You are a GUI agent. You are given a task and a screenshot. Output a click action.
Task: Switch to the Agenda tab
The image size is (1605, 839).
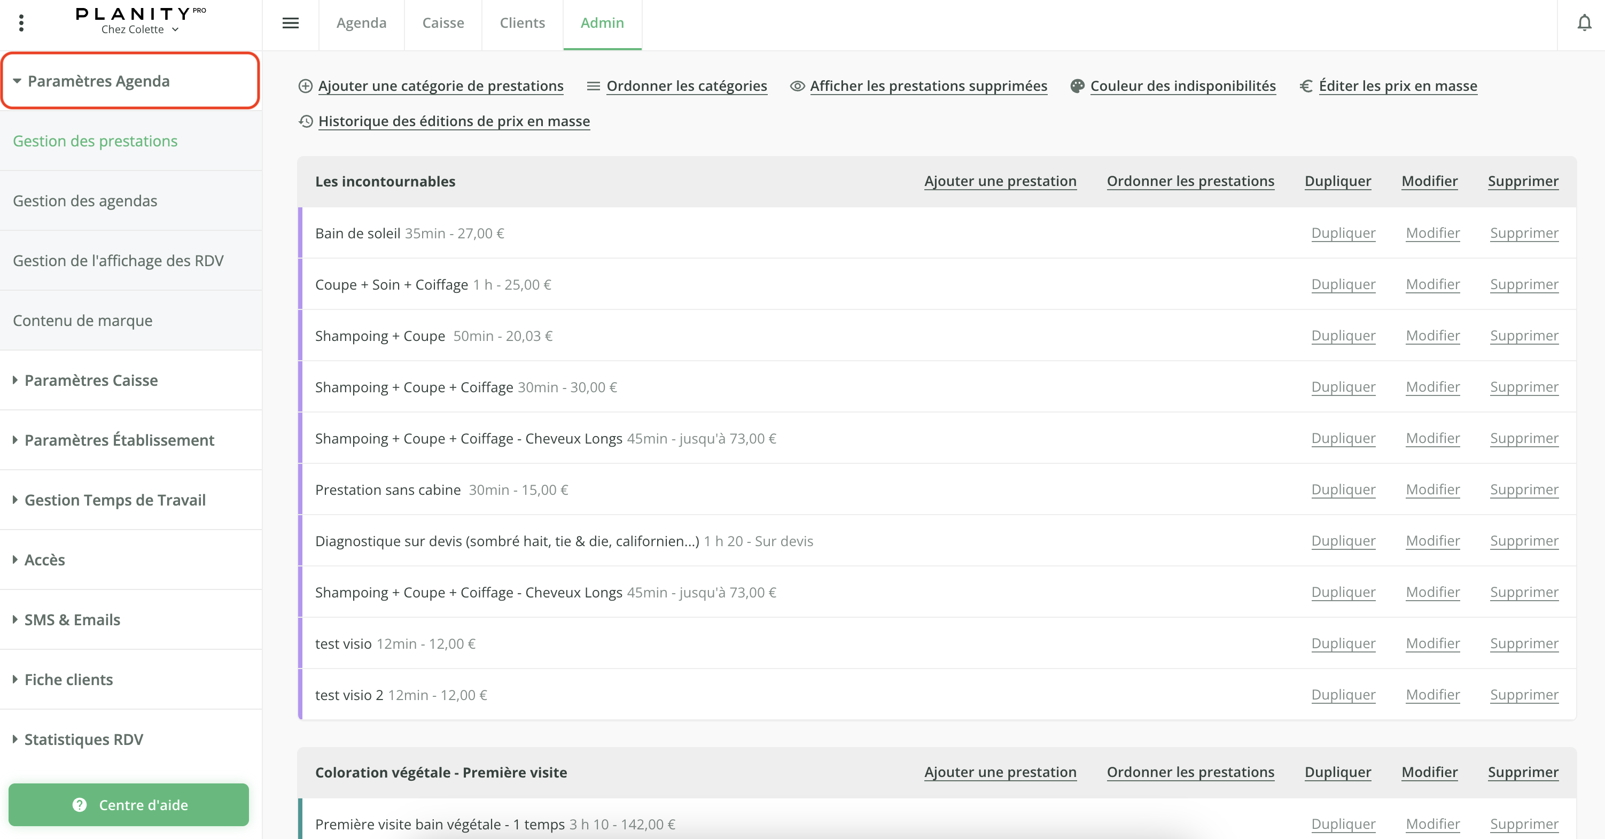coord(361,23)
